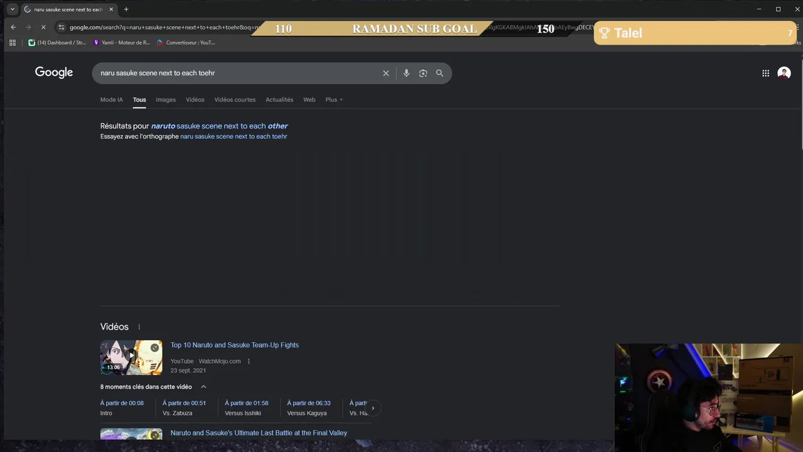The width and height of the screenshot is (803, 452).
Task: Switch to the Web tab
Action: tap(309, 100)
